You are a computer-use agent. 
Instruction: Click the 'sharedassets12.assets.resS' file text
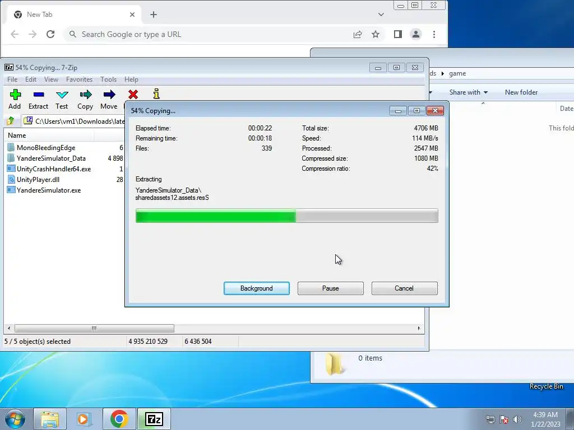[172, 198]
